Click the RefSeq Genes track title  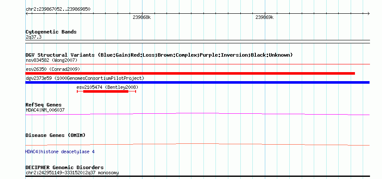(x=44, y=105)
